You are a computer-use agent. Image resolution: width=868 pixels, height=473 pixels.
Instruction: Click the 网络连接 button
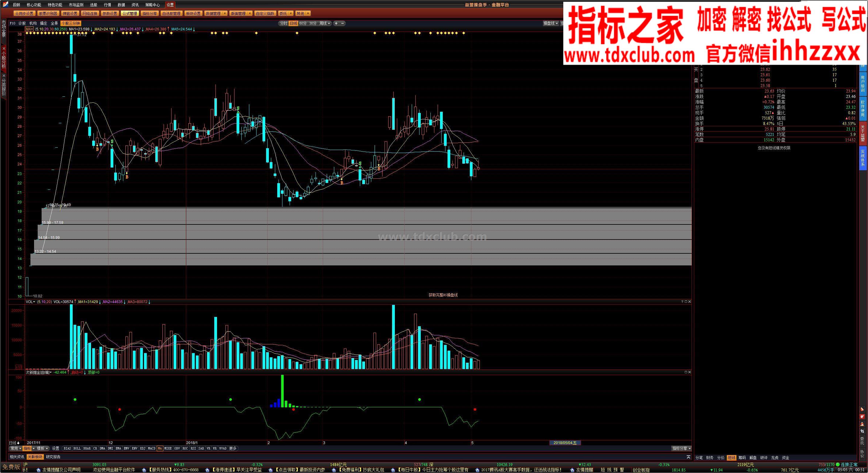click(90, 14)
